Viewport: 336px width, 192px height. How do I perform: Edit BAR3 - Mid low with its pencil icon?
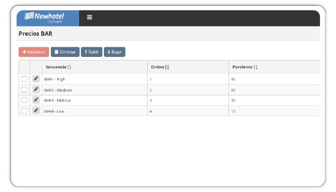click(36, 100)
